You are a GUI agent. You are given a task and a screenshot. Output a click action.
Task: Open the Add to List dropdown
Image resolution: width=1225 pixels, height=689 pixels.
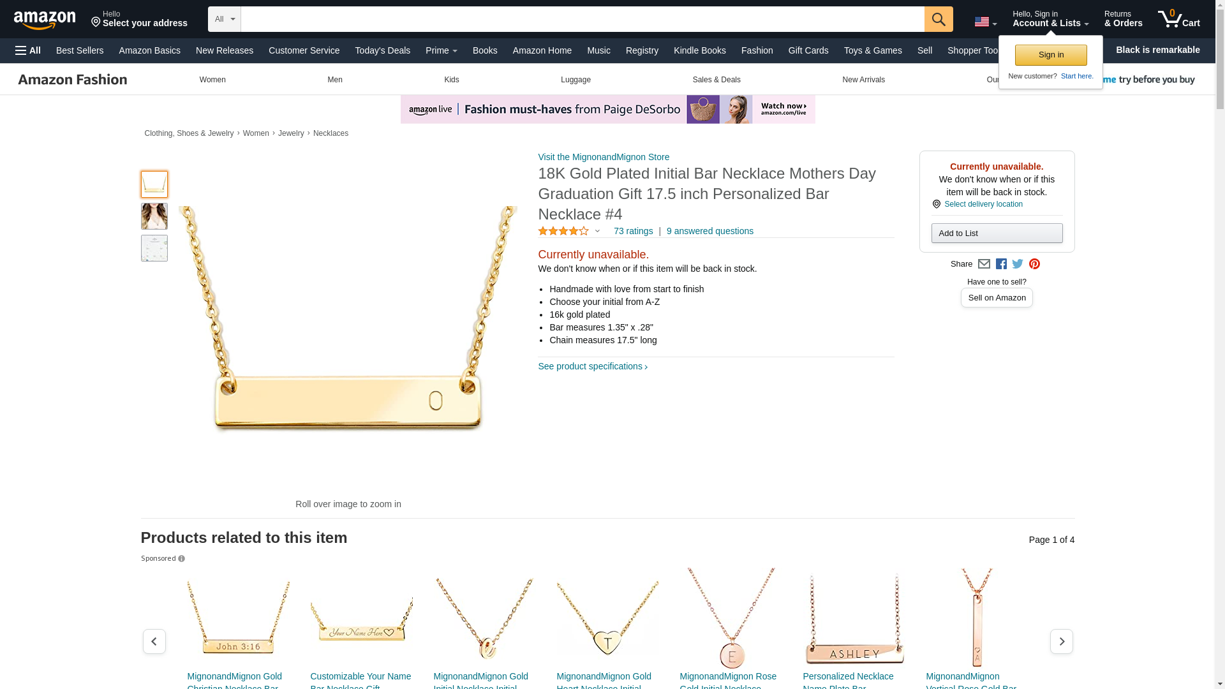(x=996, y=233)
